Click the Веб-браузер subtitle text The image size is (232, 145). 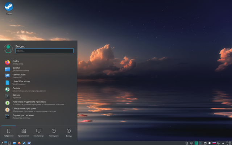[18, 64]
